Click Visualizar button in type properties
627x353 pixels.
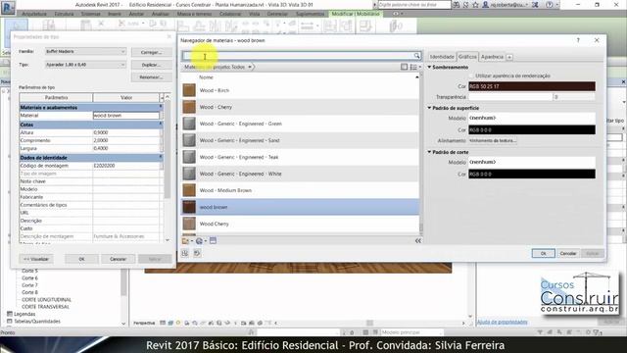[x=36, y=259]
